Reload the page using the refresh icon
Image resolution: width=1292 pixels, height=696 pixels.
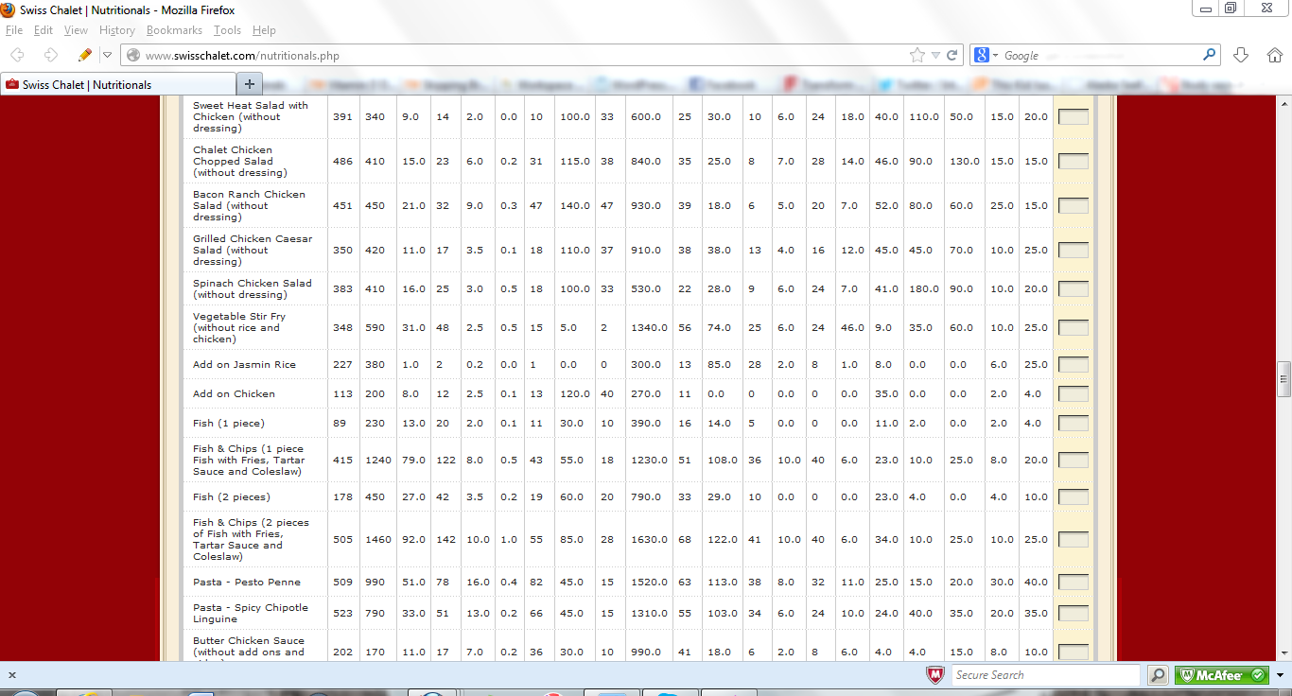pyautogui.click(x=952, y=55)
